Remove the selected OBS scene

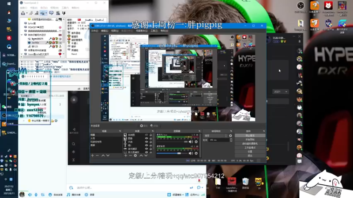click(97, 155)
